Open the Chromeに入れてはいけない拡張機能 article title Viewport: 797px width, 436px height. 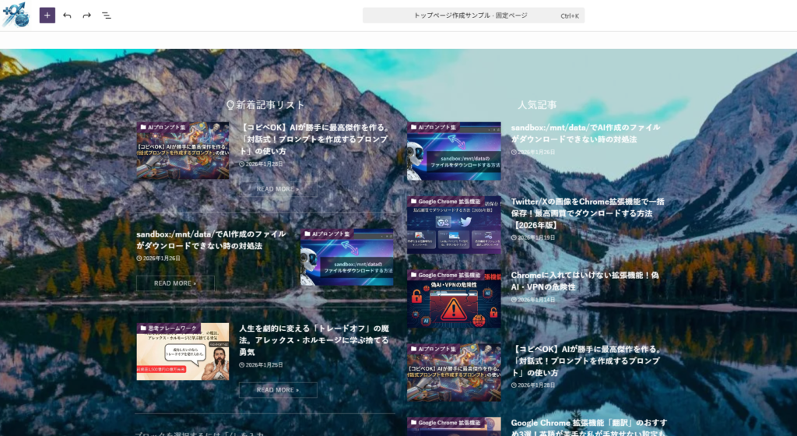(x=585, y=280)
